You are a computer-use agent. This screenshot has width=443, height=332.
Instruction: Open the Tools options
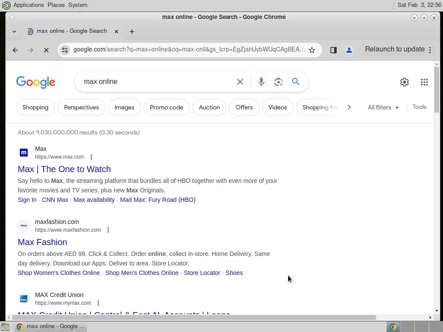[x=419, y=107]
